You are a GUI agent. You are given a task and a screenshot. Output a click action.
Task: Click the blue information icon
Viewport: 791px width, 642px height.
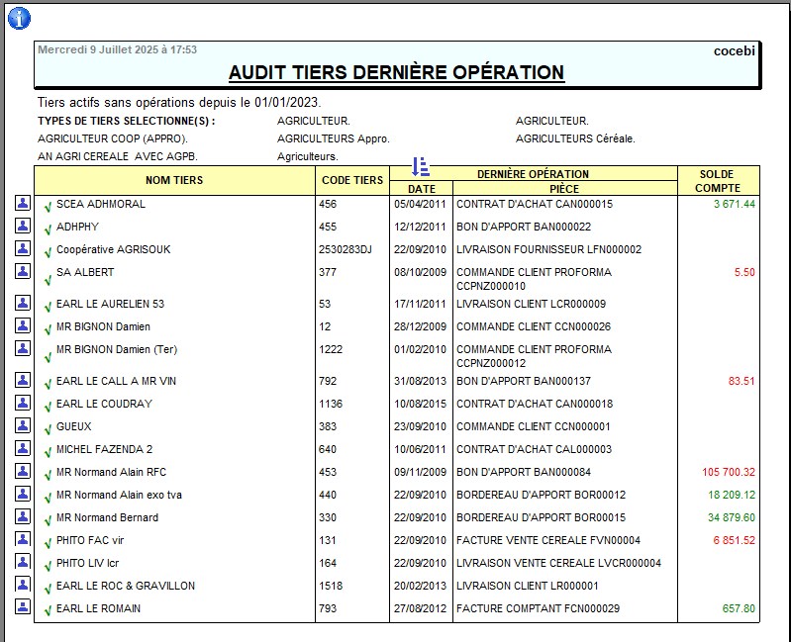(19, 18)
